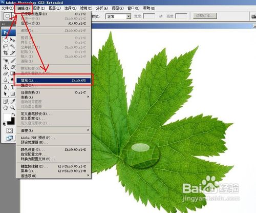Select the Elliptical Marquee tool in toolbox
This screenshot has height=213, width=256.
click(x=6, y=40)
